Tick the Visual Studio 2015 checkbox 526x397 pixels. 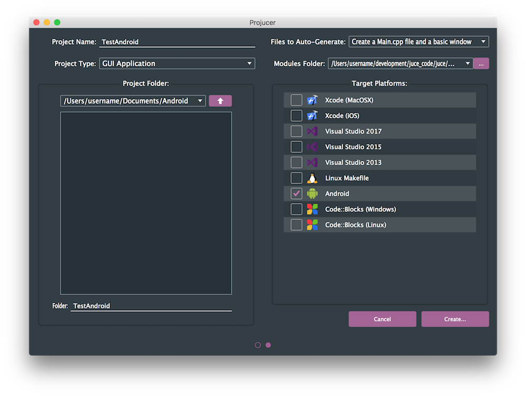[x=297, y=147]
